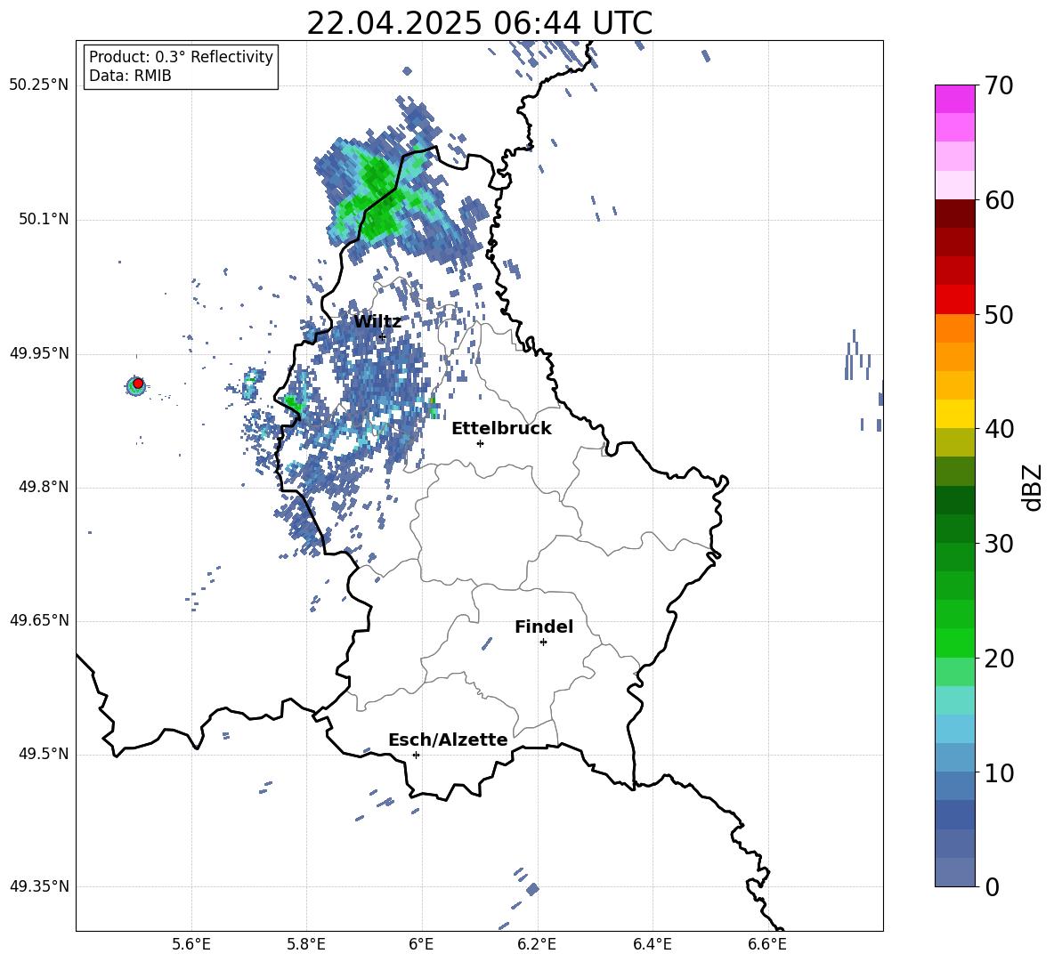Click the 6.4°E longitude label
1054x962 pixels.
click(x=652, y=944)
